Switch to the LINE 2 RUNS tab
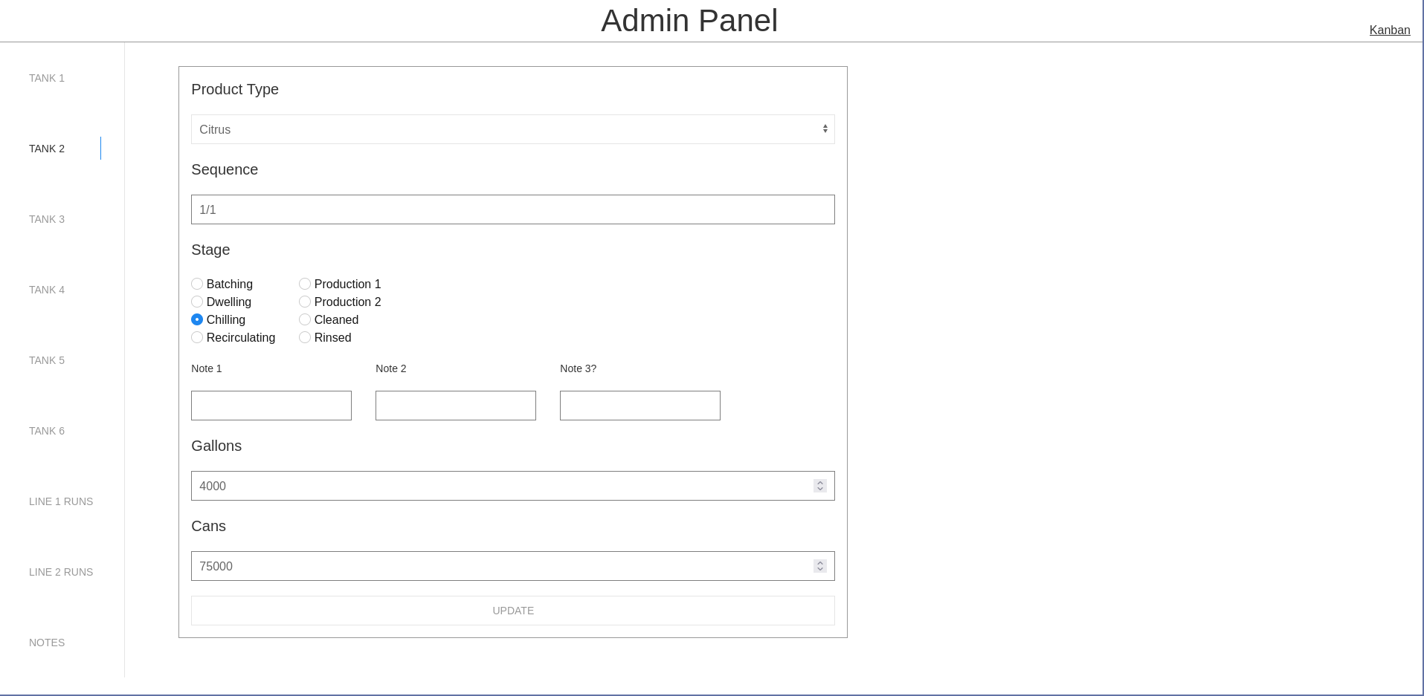 click(61, 572)
